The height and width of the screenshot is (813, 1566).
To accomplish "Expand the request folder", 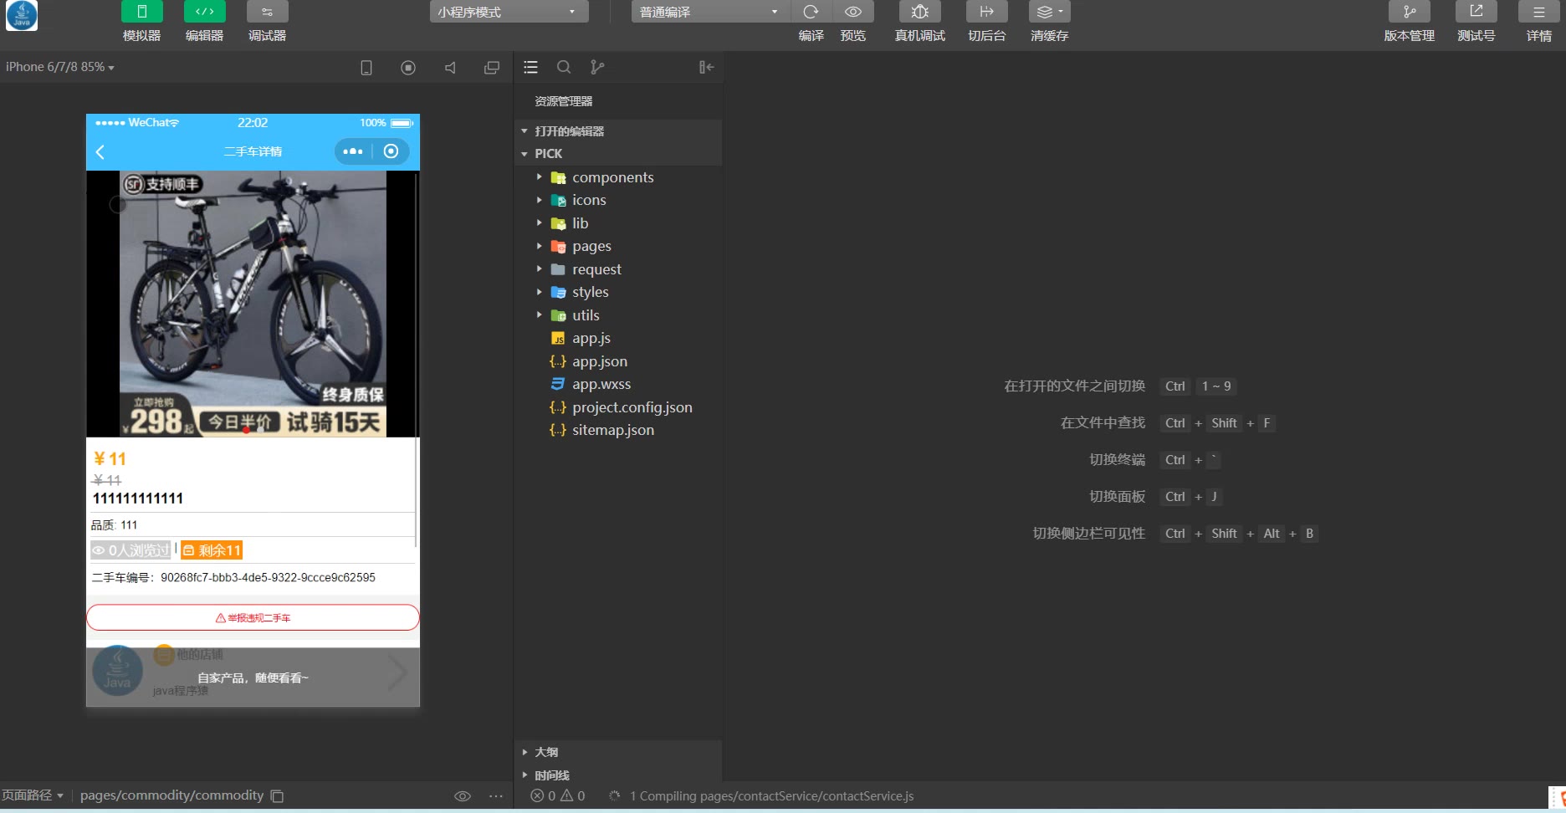I will [618, 269].
